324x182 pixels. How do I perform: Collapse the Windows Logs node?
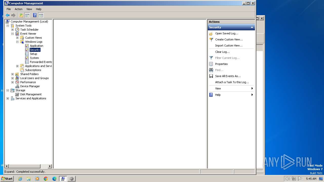[x=17, y=42]
